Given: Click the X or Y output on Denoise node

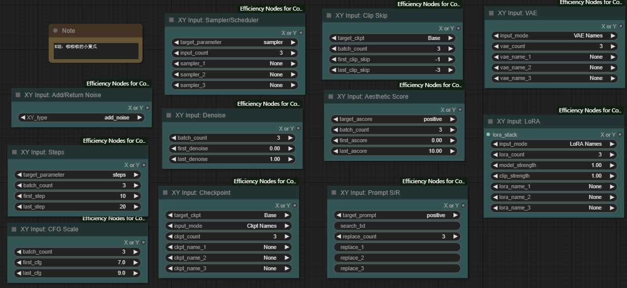Looking at the screenshot, I should (x=298, y=129).
